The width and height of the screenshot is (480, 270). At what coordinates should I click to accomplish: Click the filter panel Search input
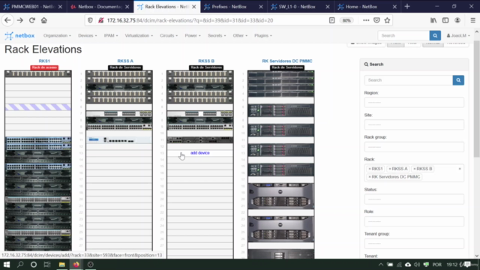tap(408, 80)
